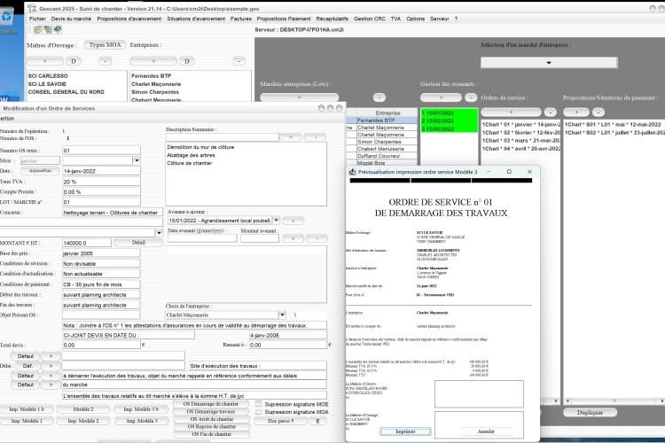
Task: Click Imp. Modèle 3 button
Action: click(141, 421)
